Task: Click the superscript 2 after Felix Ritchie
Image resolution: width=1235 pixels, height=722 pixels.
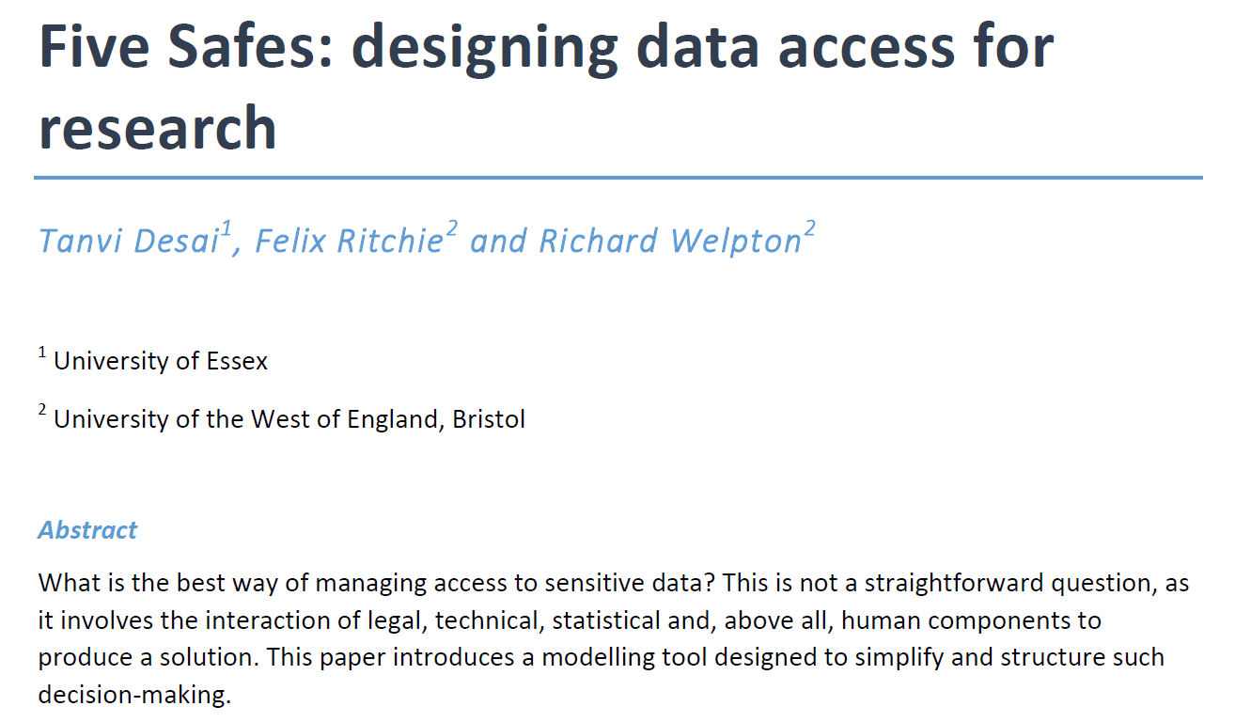Action: (x=451, y=228)
